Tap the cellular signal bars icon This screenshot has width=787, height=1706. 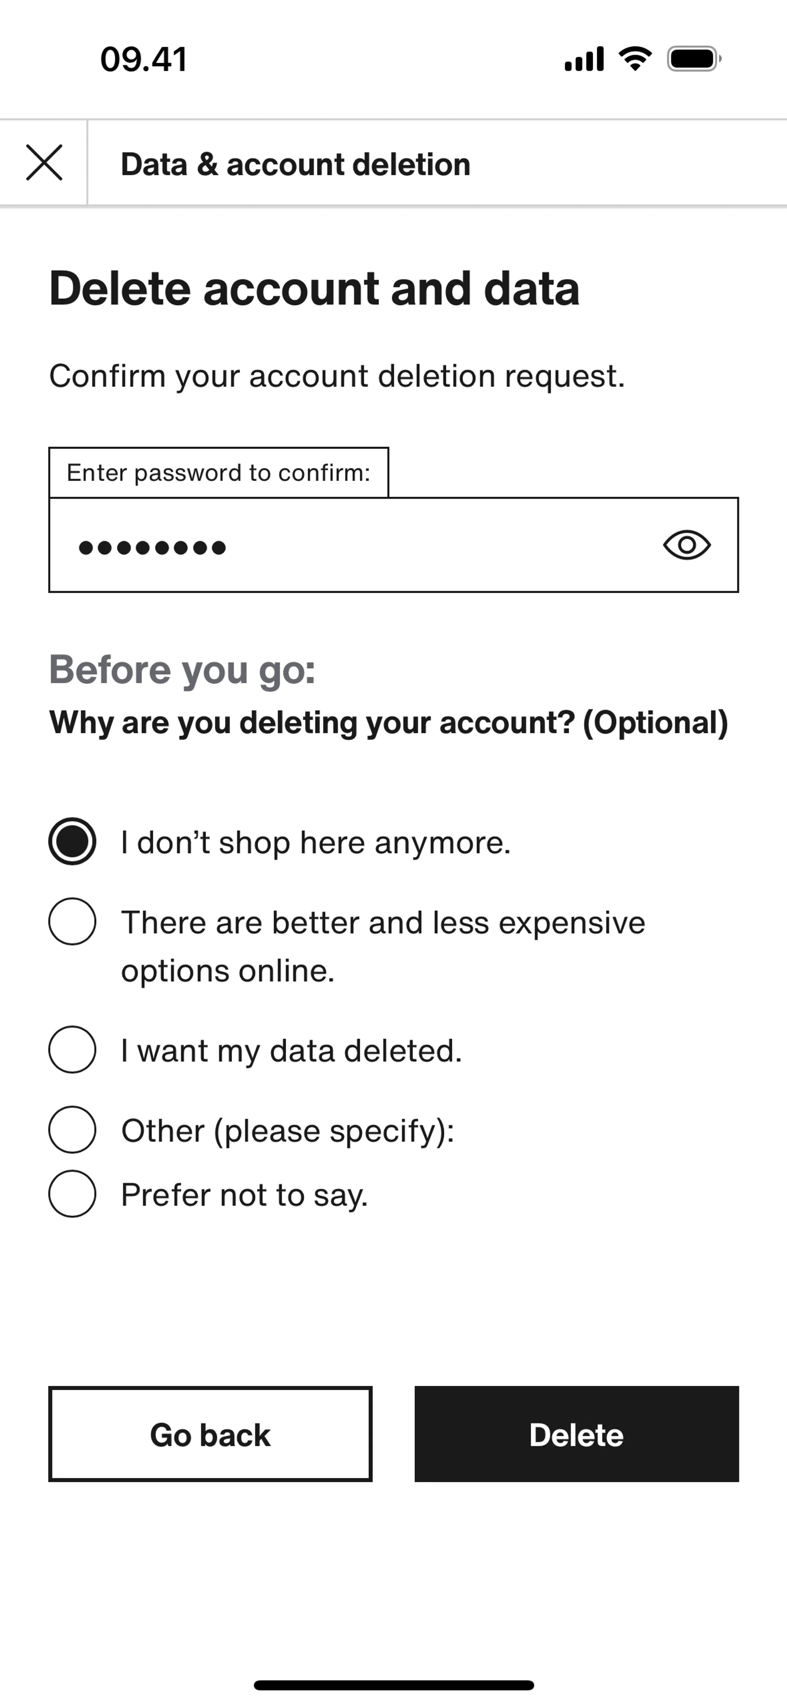[x=584, y=59]
